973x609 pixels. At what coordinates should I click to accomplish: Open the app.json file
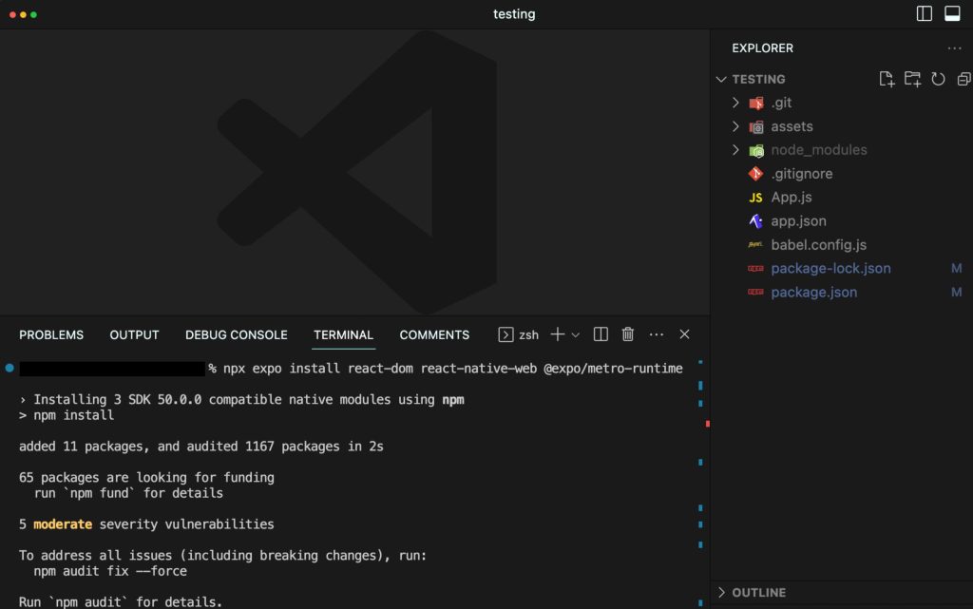click(x=798, y=220)
